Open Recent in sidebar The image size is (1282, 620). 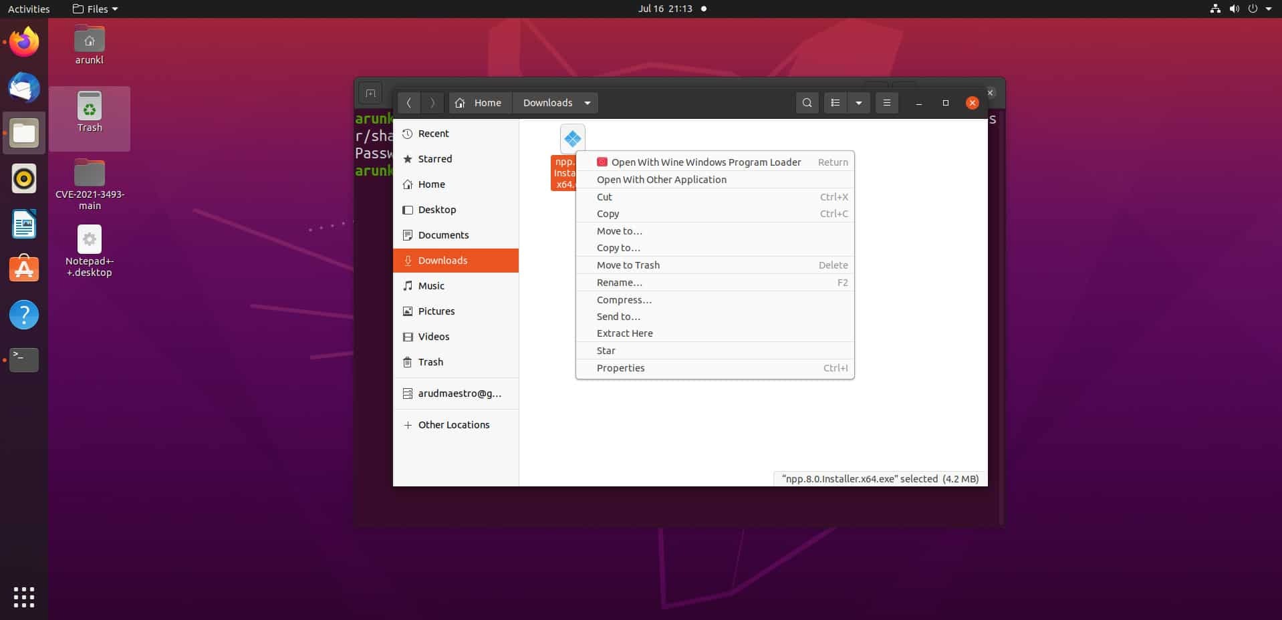point(456,134)
